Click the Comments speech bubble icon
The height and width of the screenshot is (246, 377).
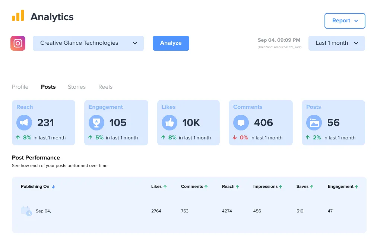click(x=241, y=122)
